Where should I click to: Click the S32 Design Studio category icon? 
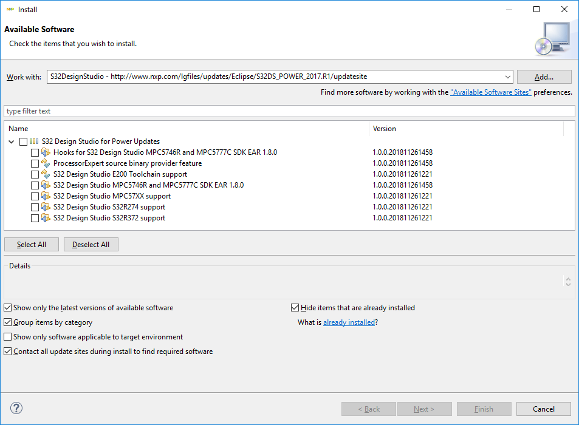pos(34,141)
